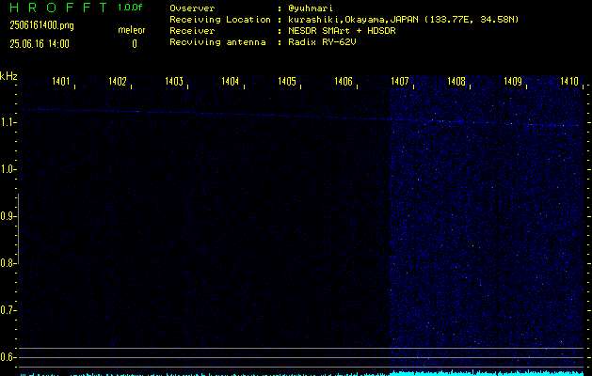Click the 1409 time marker

point(513,81)
